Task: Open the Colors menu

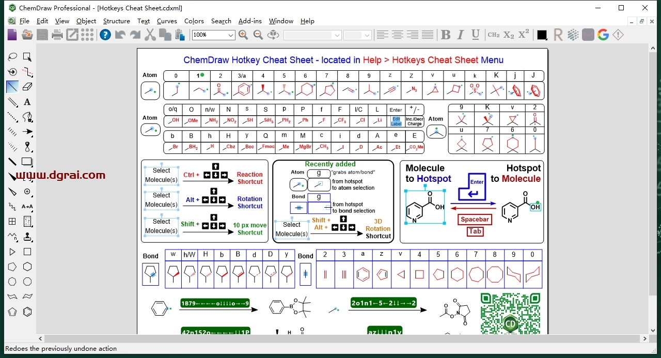Action: (x=194, y=21)
